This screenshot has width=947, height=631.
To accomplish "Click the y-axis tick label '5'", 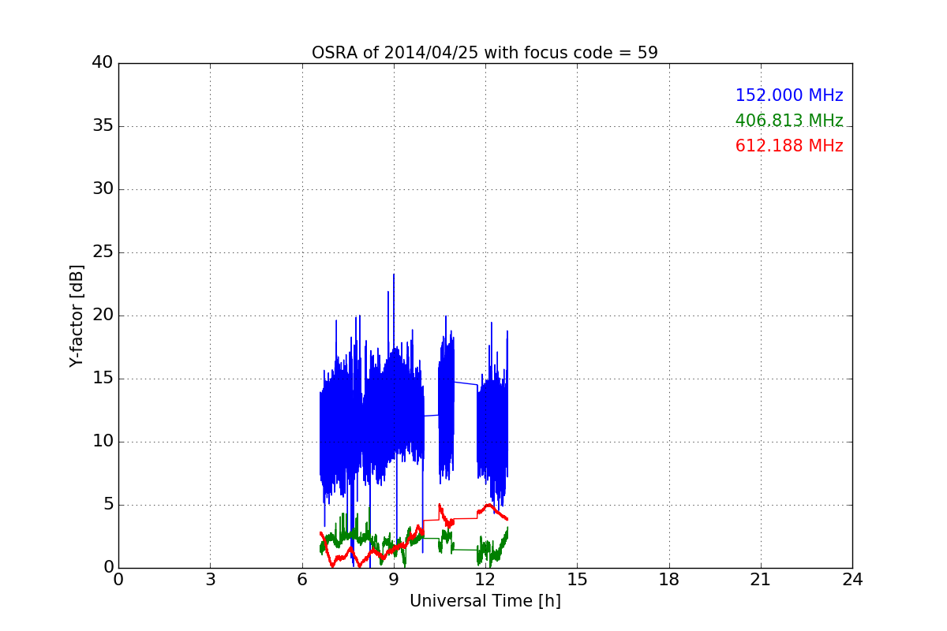I will [x=108, y=505].
